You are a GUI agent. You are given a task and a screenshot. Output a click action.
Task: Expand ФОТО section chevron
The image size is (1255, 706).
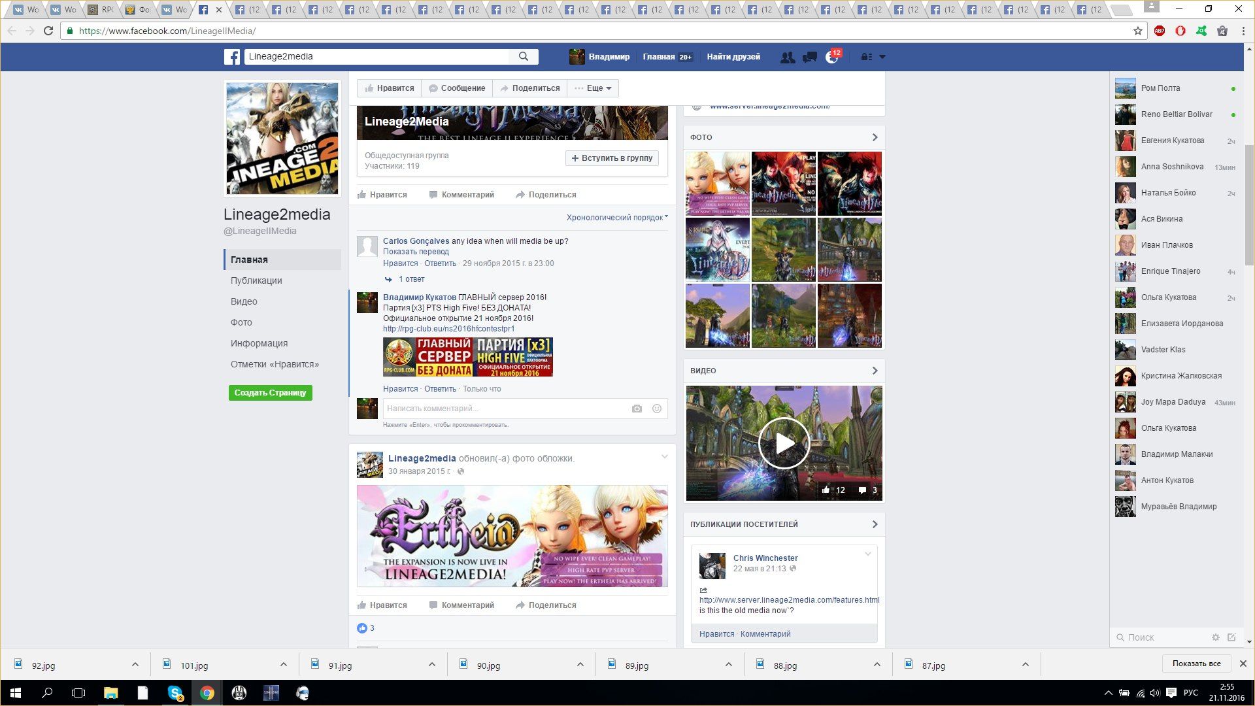coord(875,137)
